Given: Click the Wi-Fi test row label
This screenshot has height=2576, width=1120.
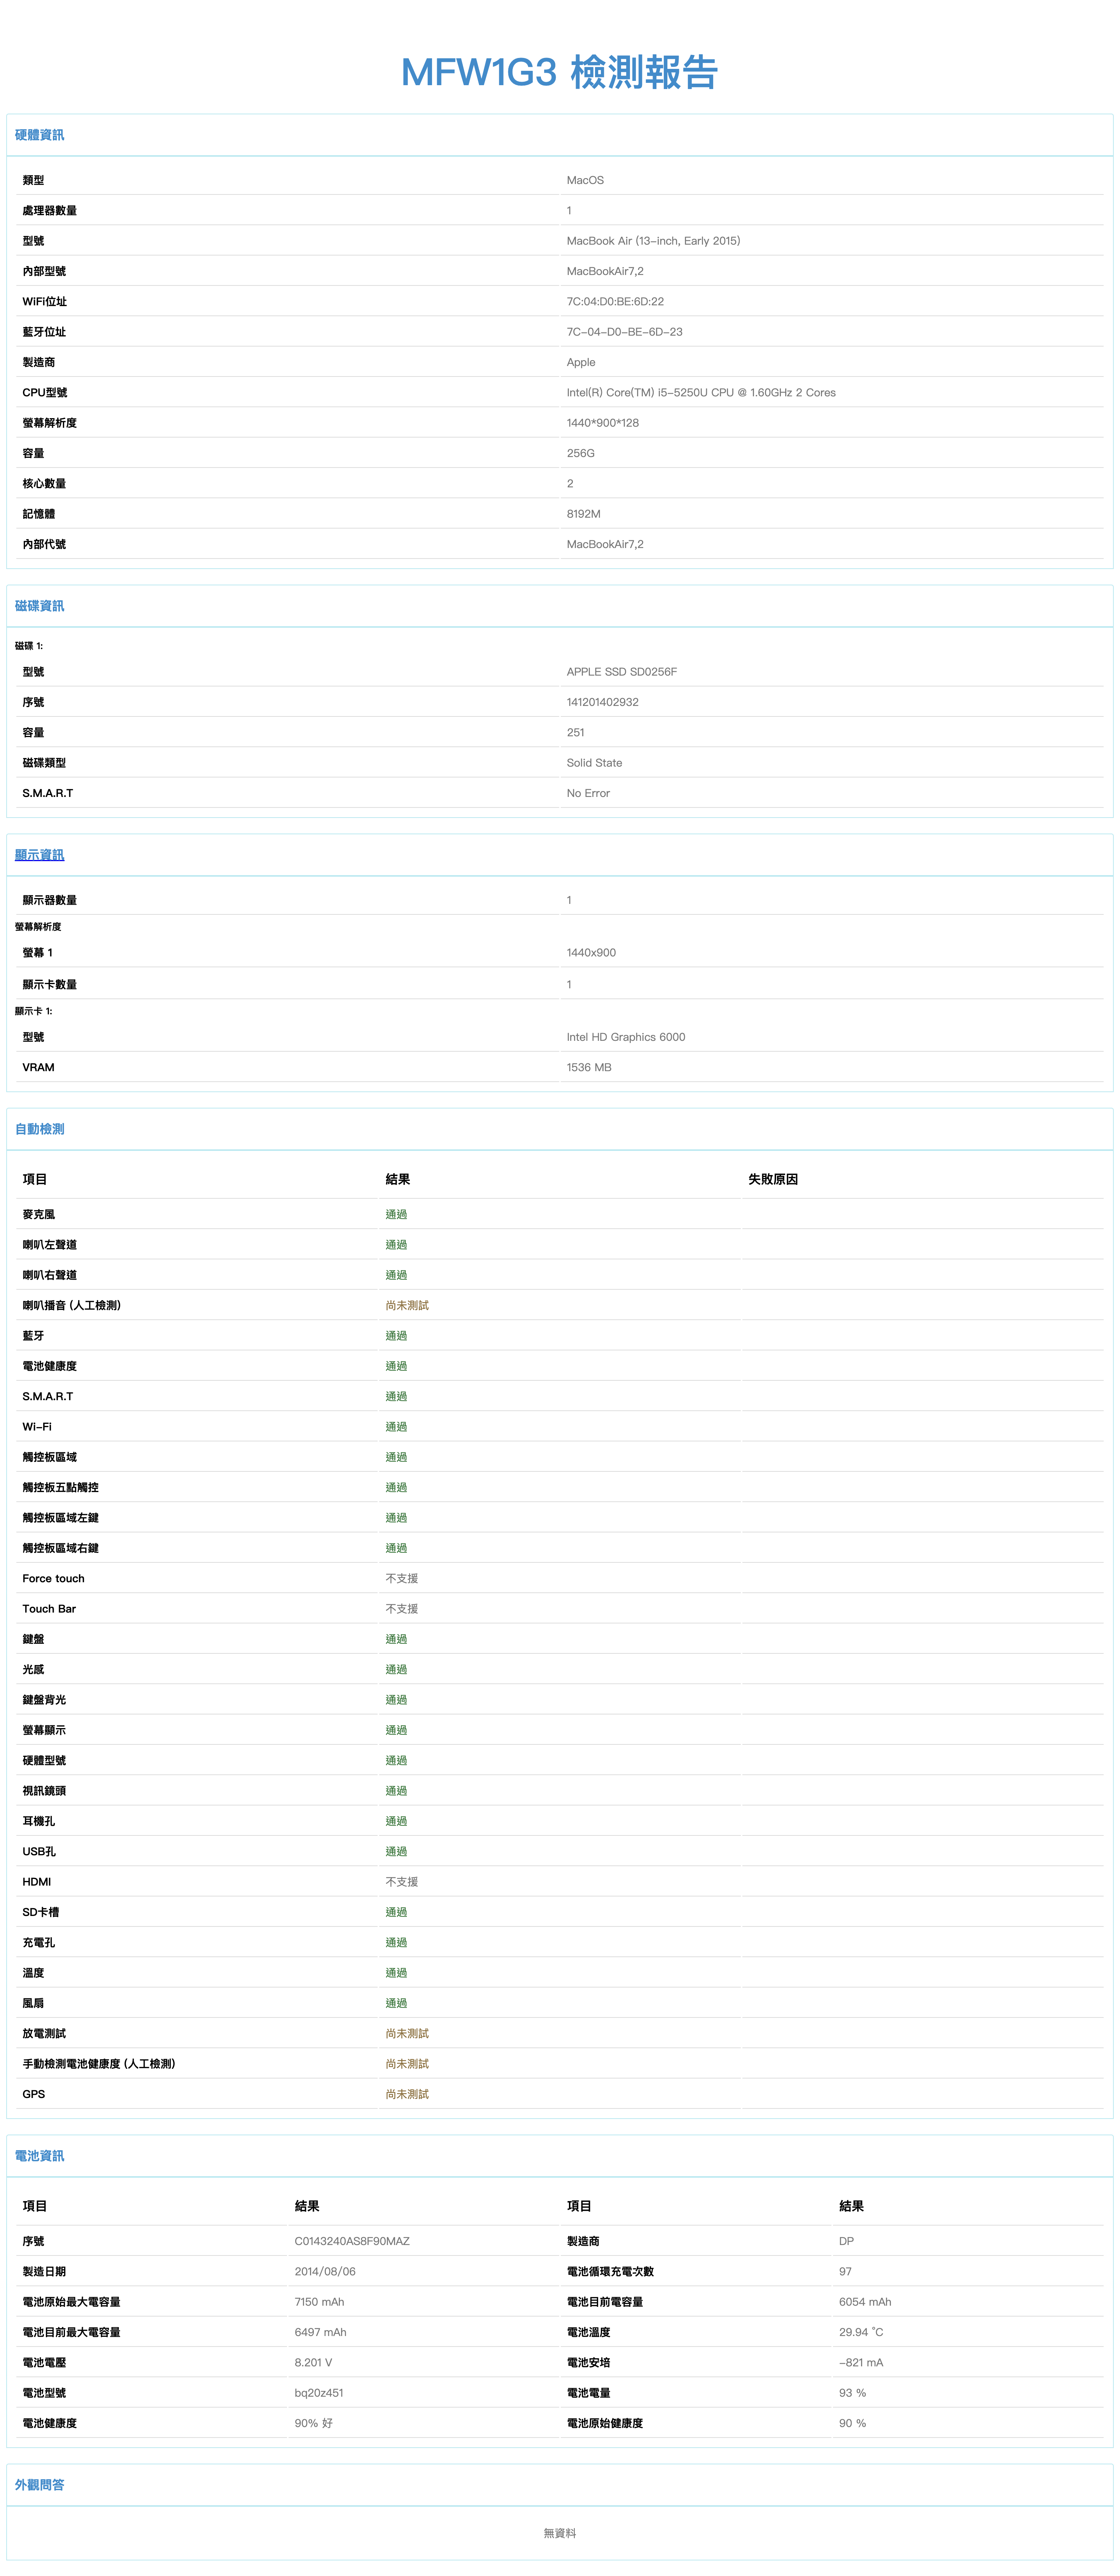Looking at the screenshot, I should point(37,1427).
